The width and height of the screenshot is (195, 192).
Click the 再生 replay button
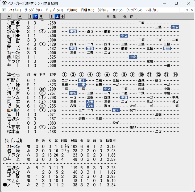coord(111,17)
